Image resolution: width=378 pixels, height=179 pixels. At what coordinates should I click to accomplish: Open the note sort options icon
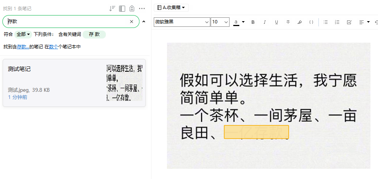point(112,8)
